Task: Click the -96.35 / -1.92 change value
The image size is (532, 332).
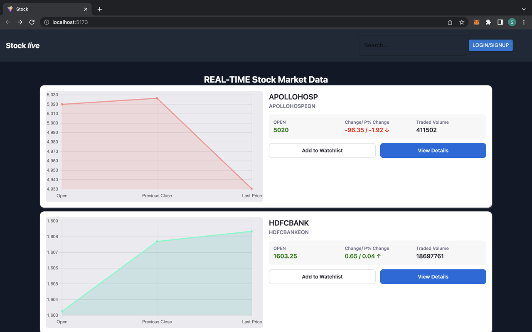Action: 367,130
